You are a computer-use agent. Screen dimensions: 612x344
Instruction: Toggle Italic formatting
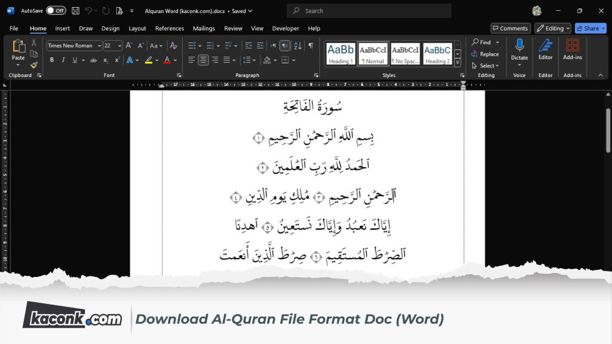63,60
